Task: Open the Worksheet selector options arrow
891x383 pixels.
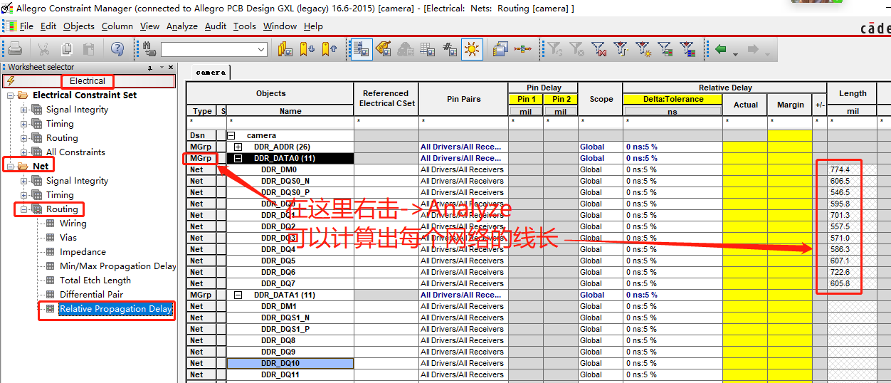Action: (161, 68)
